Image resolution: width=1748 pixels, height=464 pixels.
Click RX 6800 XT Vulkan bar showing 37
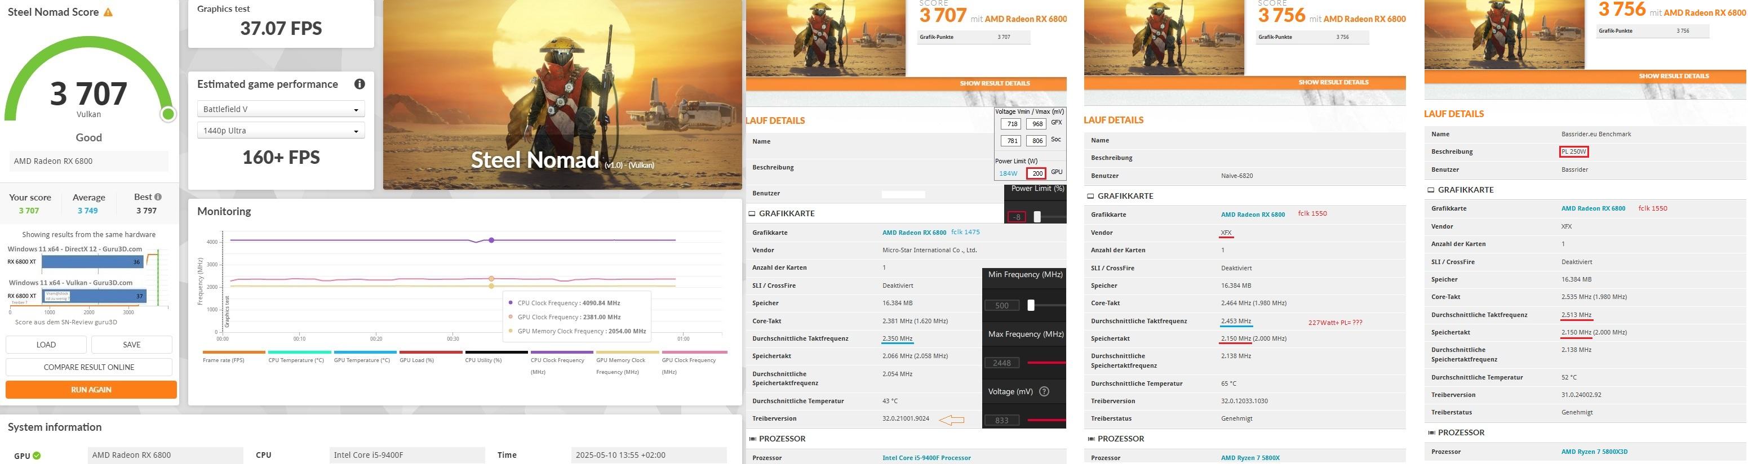coord(94,296)
